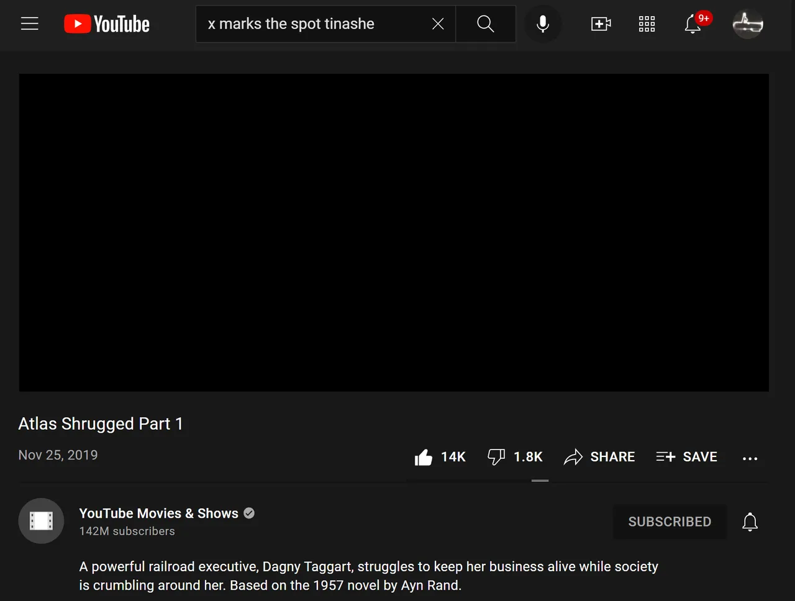Click the description mentioning Dagny Taggart
The height and width of the screenshot is (601, 795).
point(369,576)
